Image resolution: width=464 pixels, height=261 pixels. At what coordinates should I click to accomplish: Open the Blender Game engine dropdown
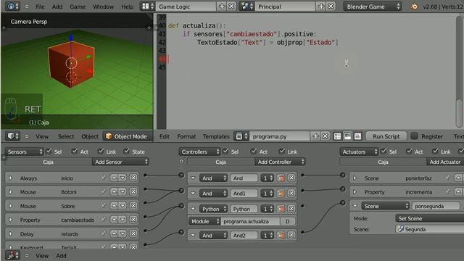coord(372,7)
